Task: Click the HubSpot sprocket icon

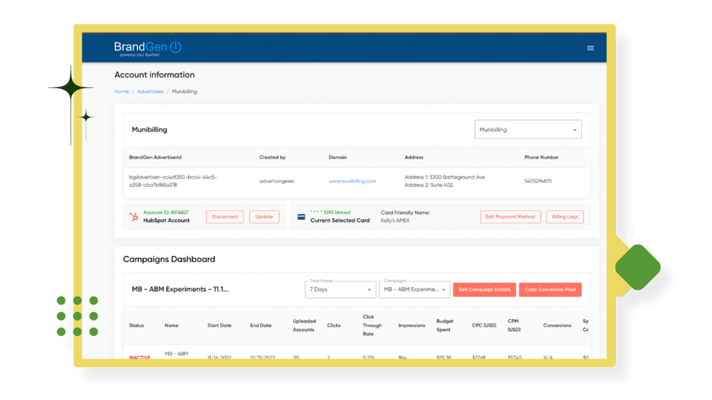Action: 134,217
